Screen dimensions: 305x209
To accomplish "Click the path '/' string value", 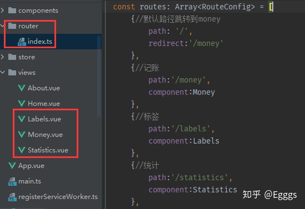I will 182,31.
